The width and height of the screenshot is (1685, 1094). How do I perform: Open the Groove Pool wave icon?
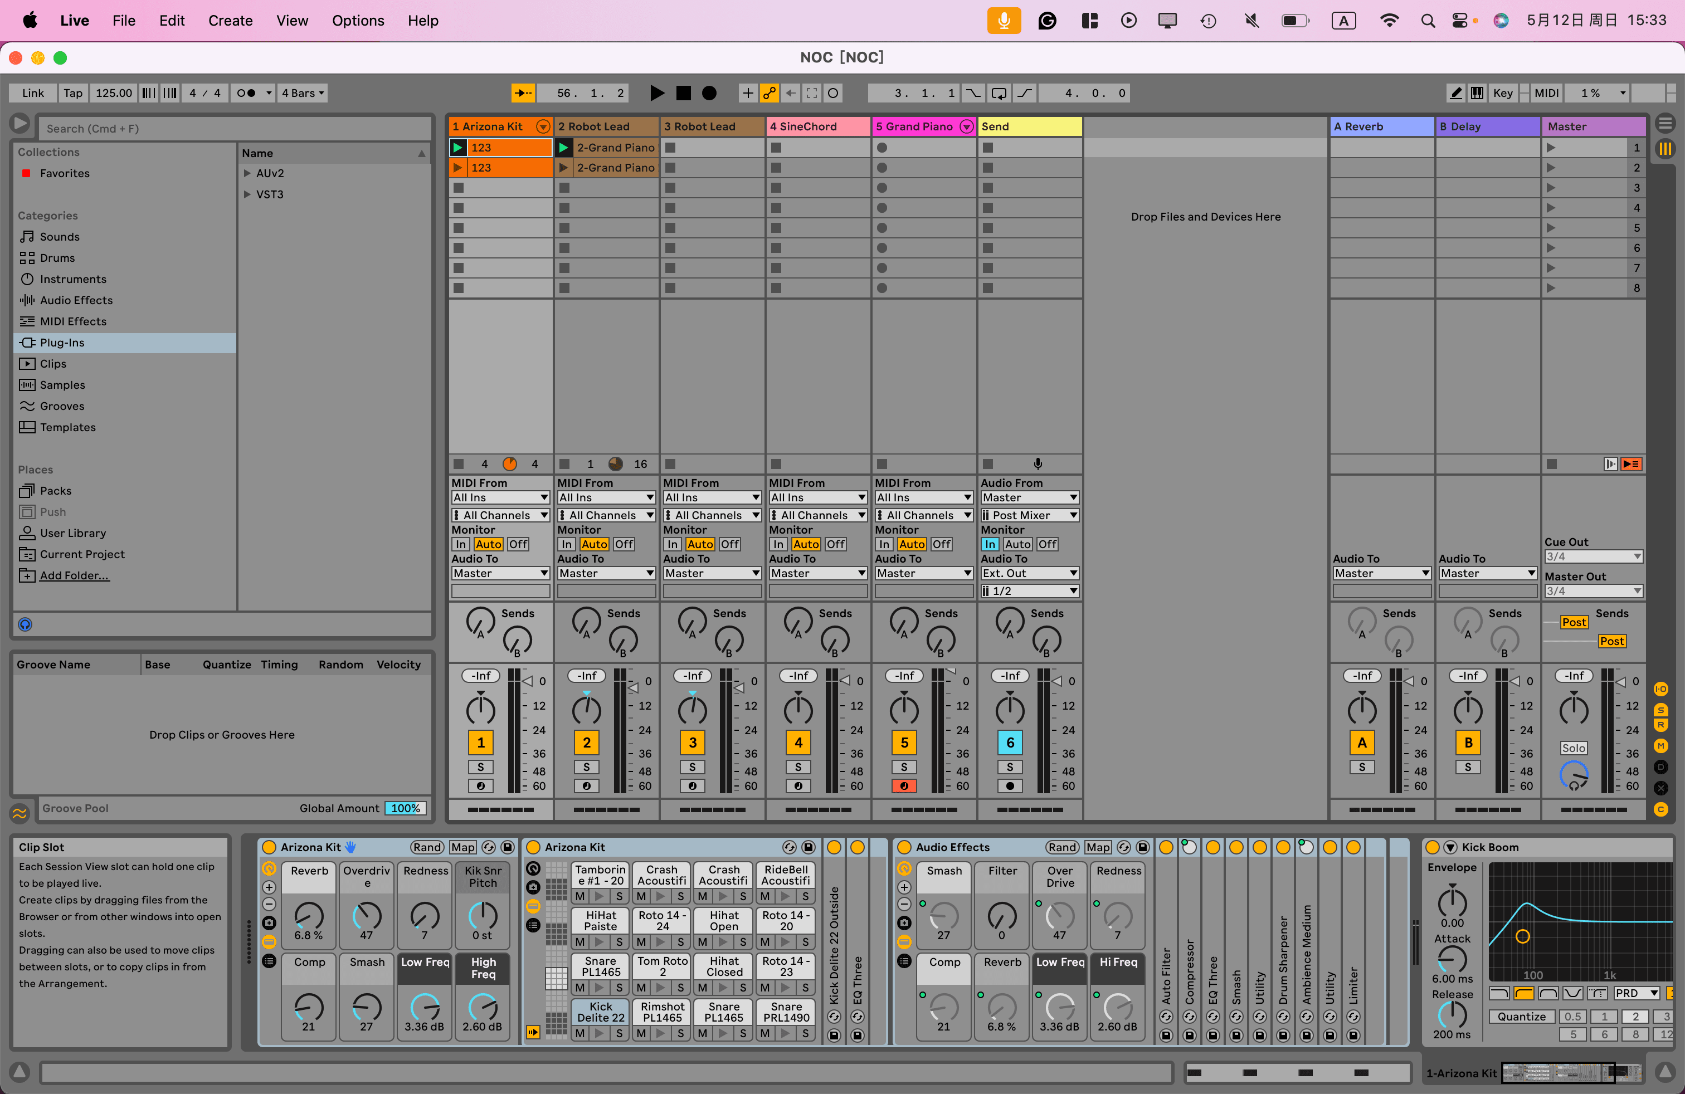[x=20, y=813]
